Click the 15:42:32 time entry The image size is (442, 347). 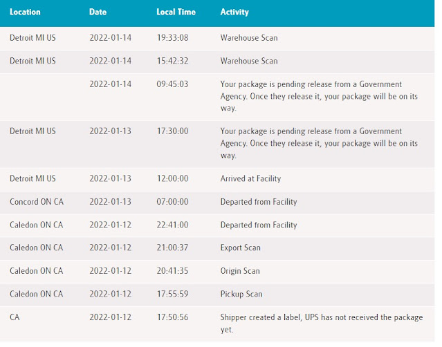[x=172, y=61]
